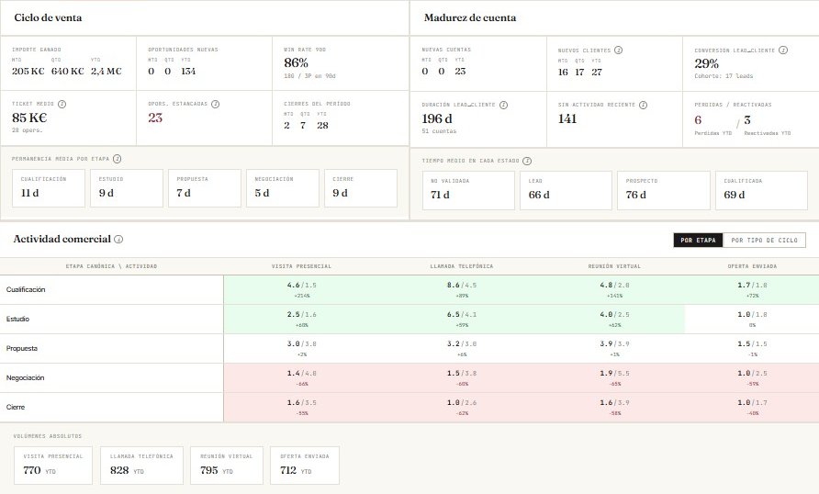This screenshot has width=819, height=494.
Task: Open the Opors. Estancadas value 23
Action: coord(155,118)
